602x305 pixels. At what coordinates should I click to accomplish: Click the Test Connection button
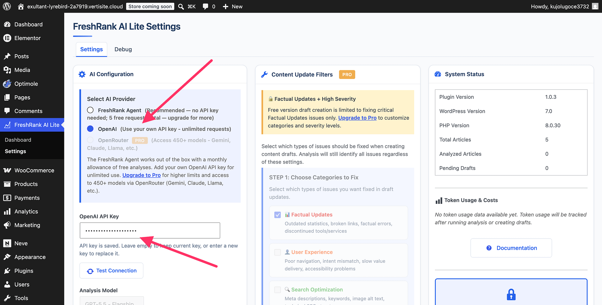tap(111, 271)
